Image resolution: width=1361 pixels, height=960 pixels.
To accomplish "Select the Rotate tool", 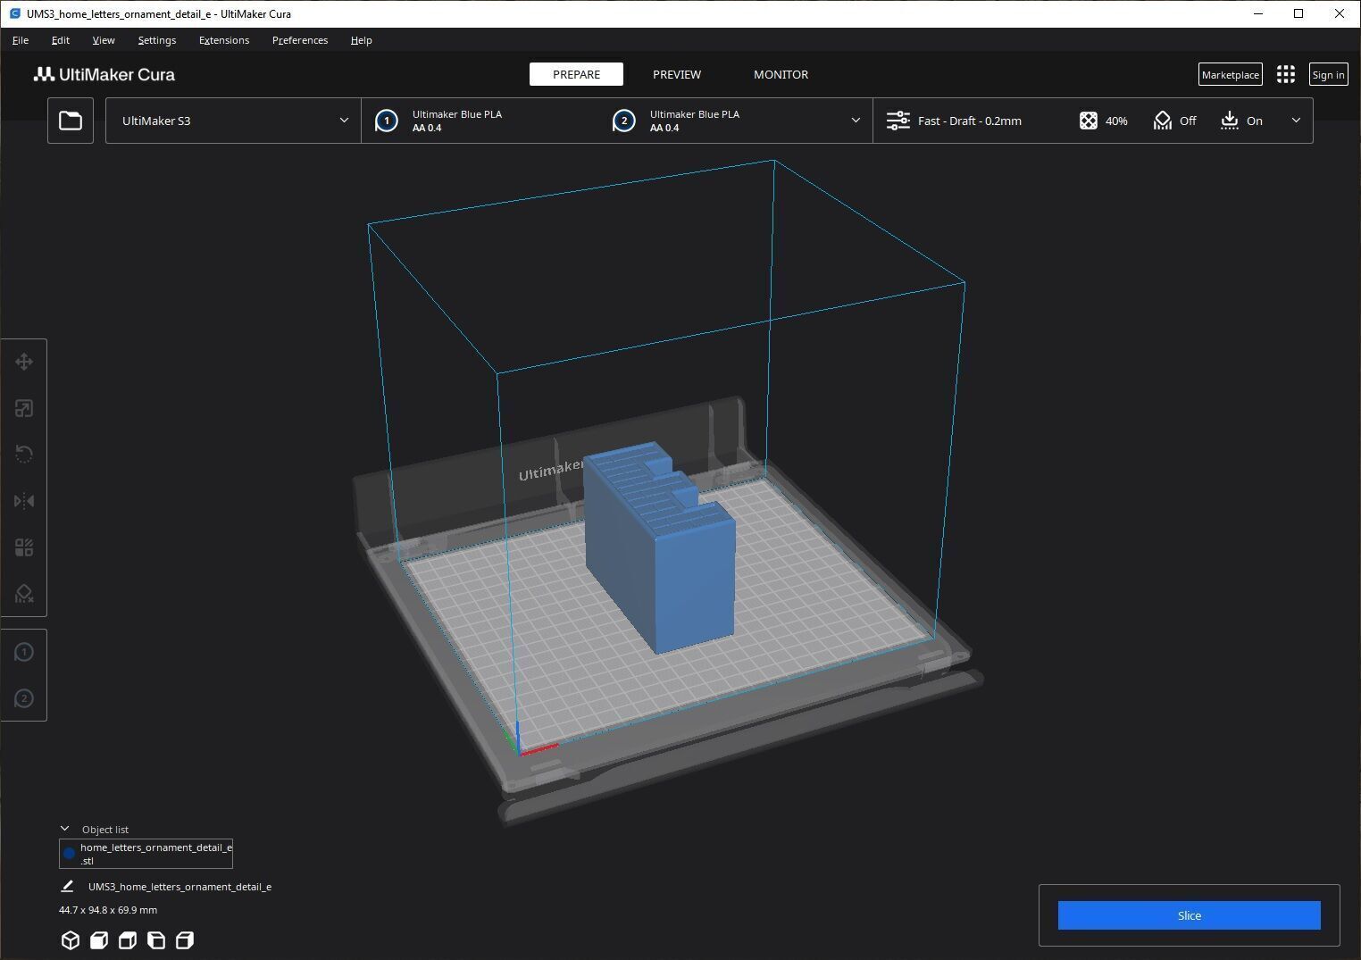I will (x=24, y=455).
